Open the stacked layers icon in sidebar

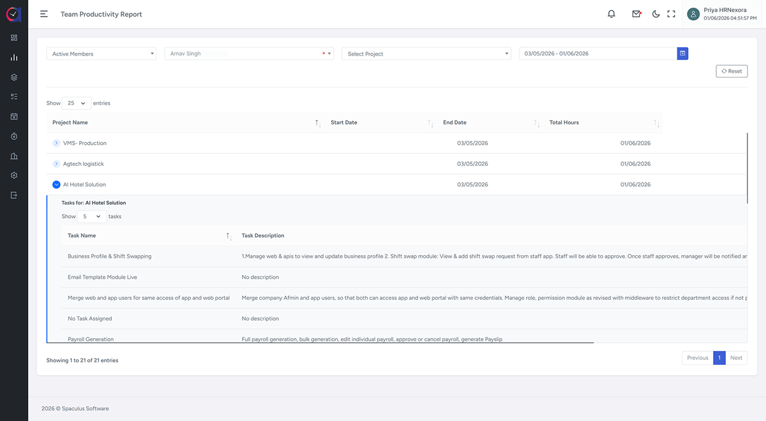[x=14, y=77]
